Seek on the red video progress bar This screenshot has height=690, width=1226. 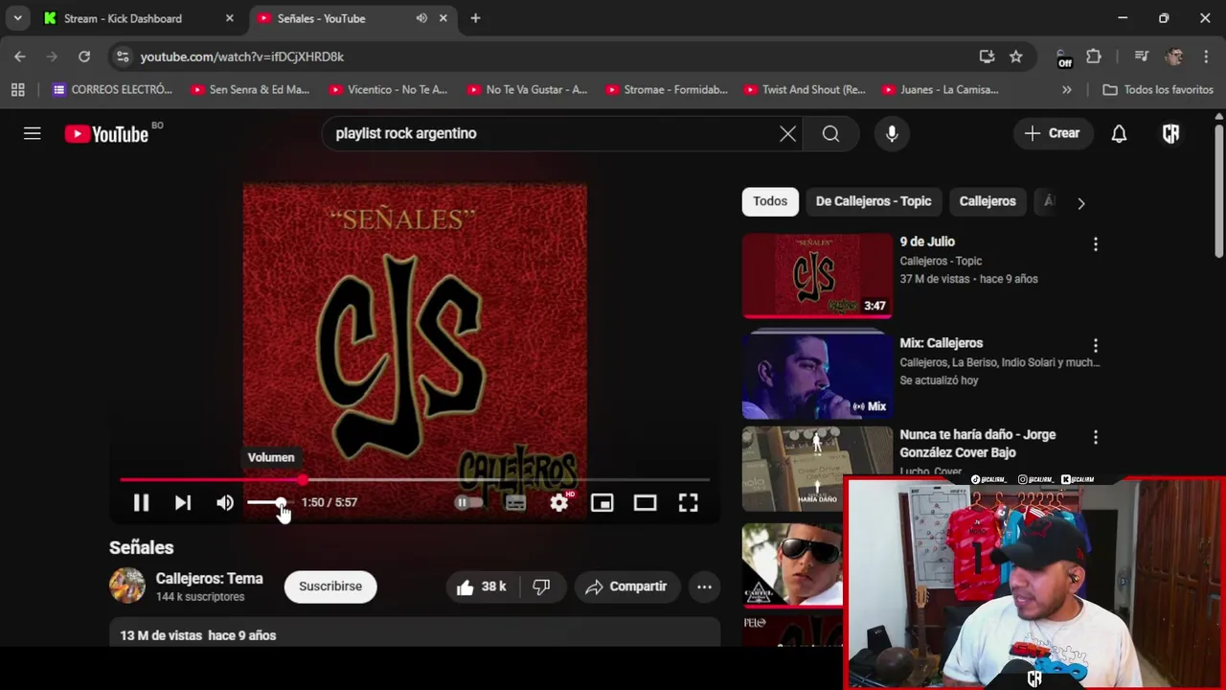(x=414, y=479)
